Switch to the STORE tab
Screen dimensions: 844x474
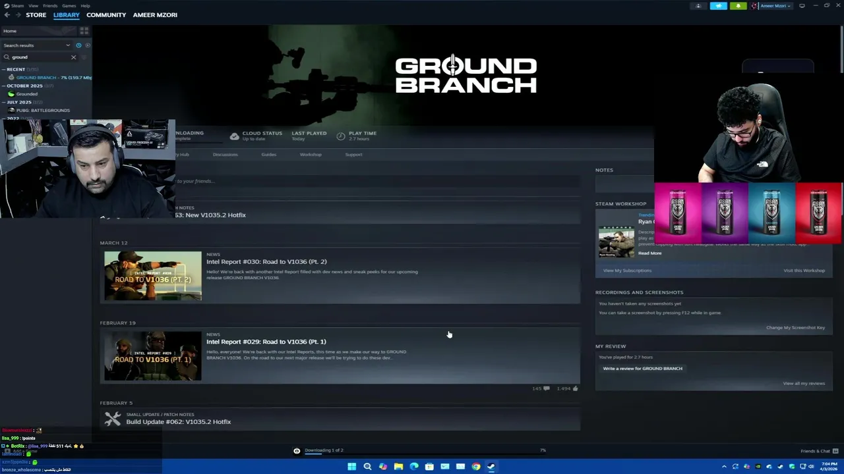36,14
